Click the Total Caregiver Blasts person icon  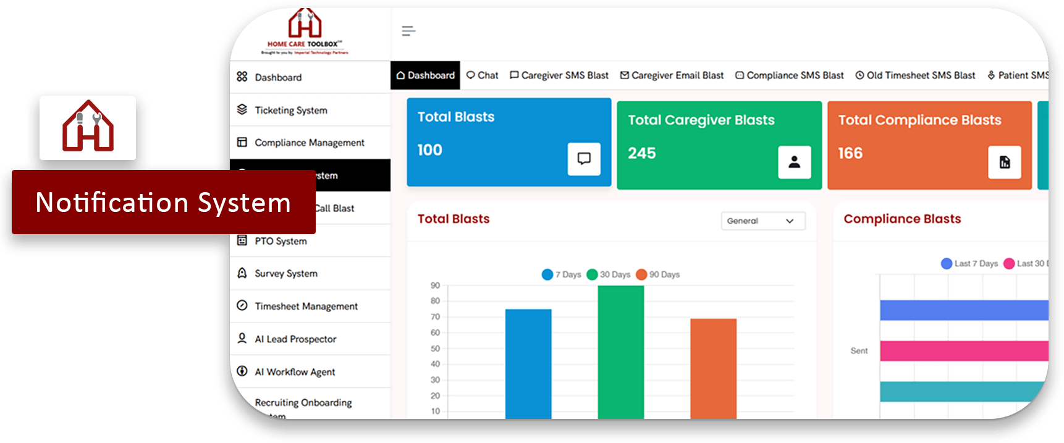794,162
